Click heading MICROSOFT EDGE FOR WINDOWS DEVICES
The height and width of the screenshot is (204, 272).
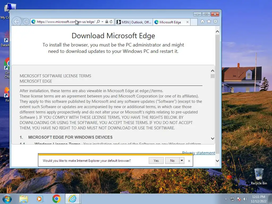[x=70, y=137]
